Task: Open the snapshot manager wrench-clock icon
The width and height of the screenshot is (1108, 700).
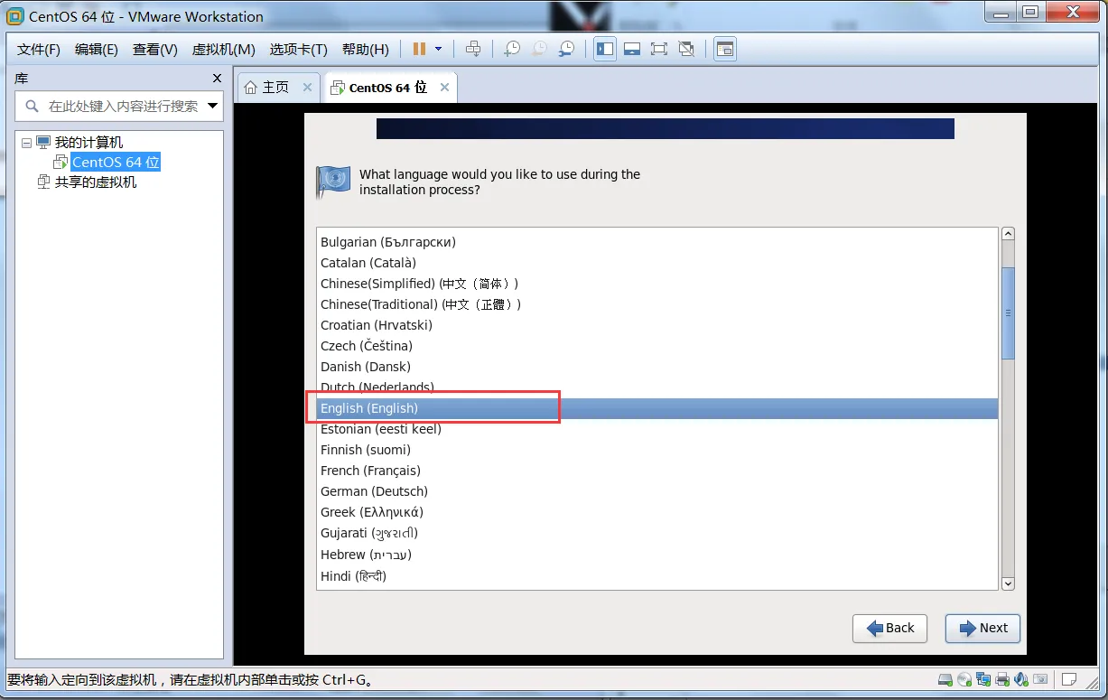Action: [x=566, y=49]
